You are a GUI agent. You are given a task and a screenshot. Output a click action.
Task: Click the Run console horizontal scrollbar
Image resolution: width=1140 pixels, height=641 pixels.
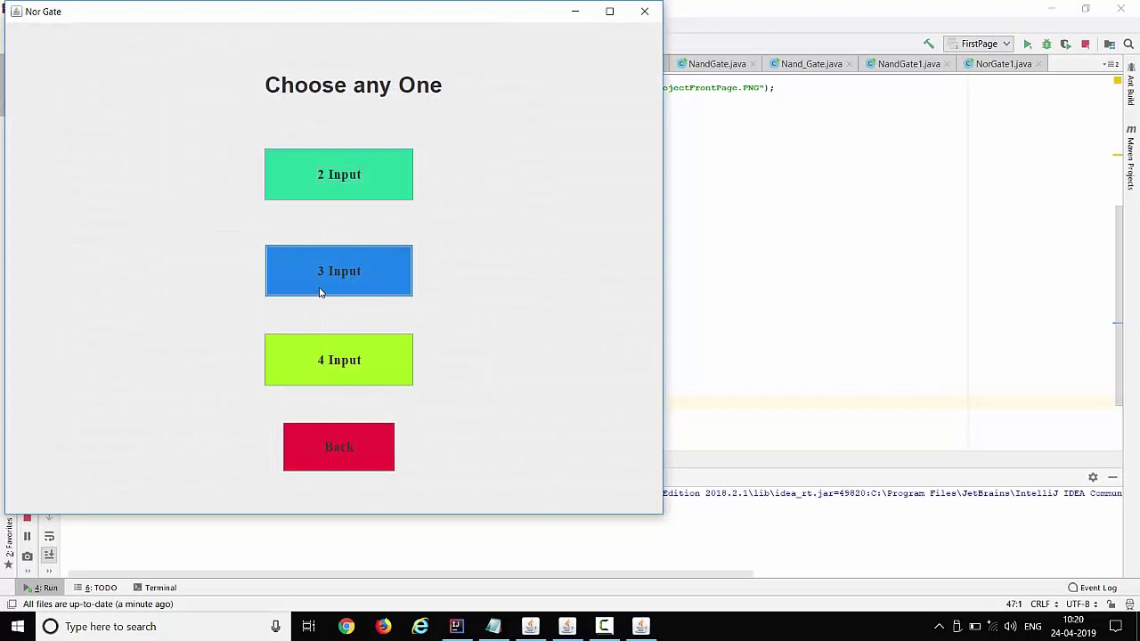click(410, 574)
